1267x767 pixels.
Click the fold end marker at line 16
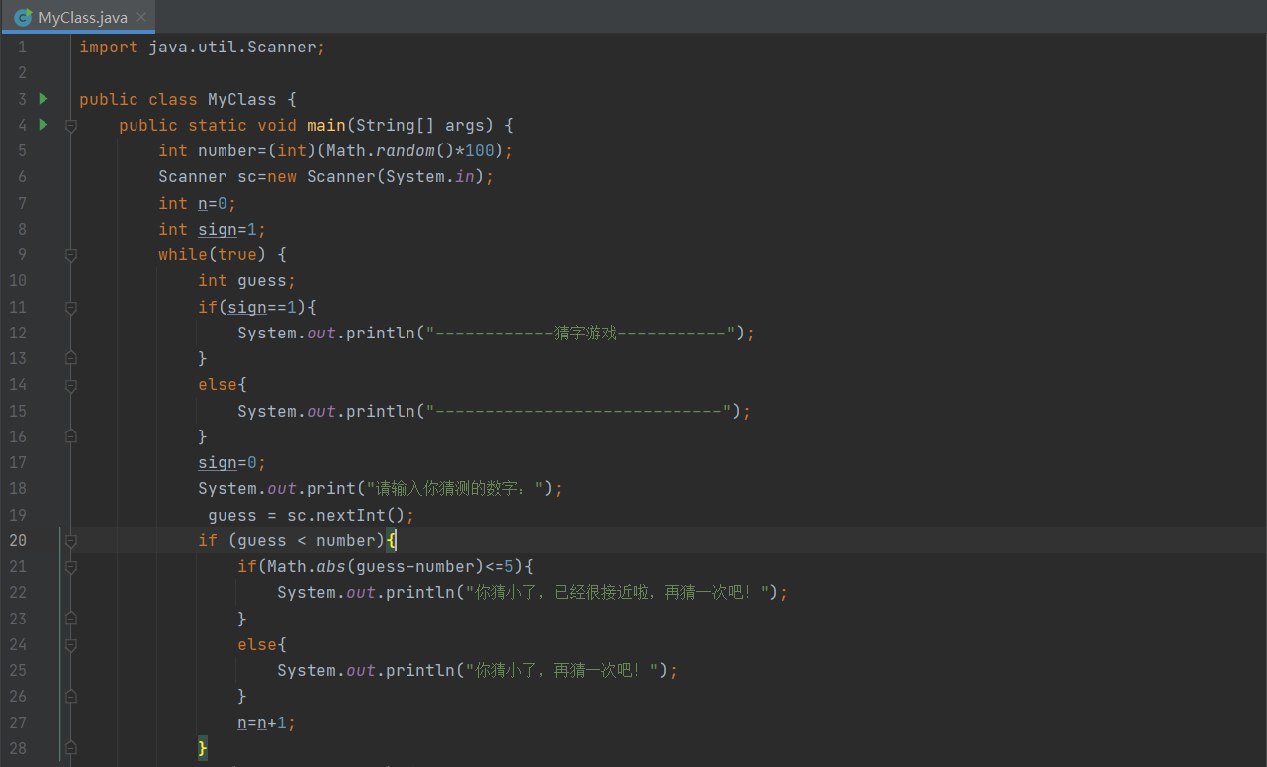[70, 436]
